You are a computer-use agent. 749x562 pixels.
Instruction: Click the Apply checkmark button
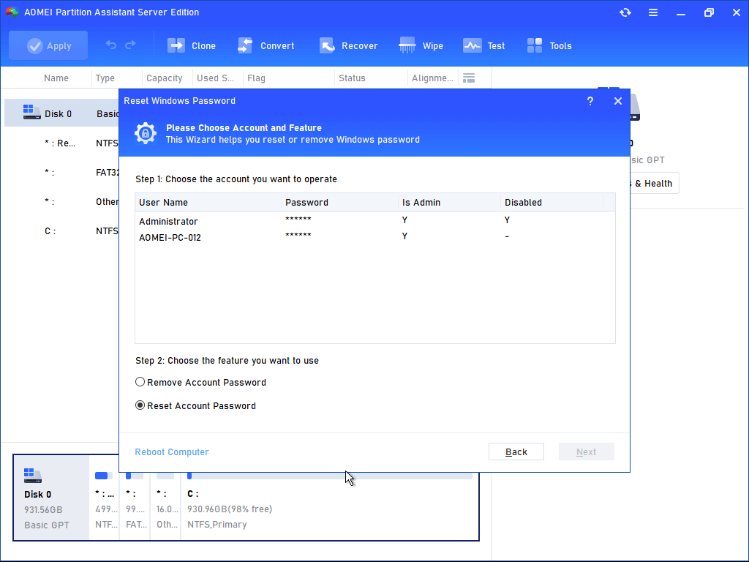48,46
